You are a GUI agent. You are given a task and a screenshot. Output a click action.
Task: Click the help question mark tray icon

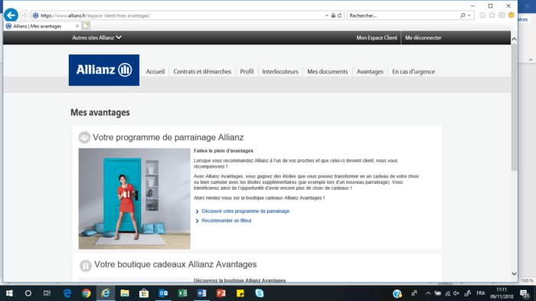click(x=397, y=293)
